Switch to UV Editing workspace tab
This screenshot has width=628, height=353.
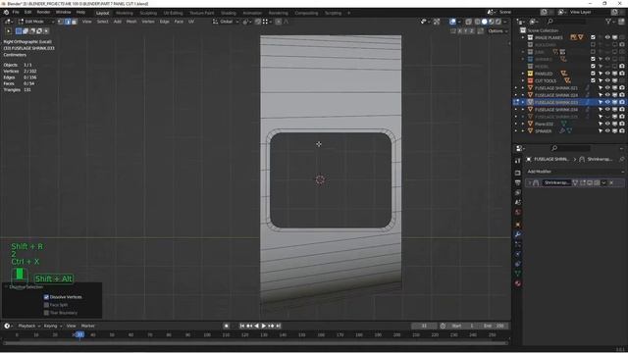coord(173,13)
